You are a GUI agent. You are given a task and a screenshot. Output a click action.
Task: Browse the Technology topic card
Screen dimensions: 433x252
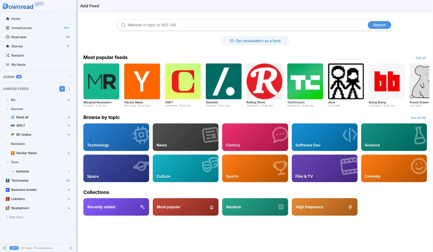116,137
